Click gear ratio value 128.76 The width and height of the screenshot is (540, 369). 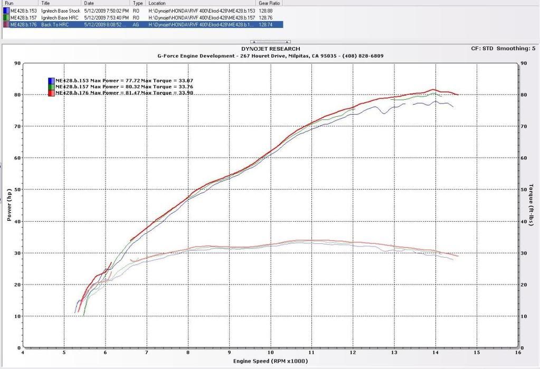(266, 17)
